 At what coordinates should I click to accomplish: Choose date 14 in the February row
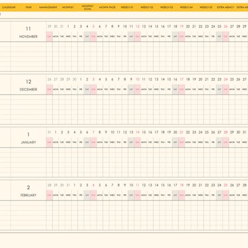click(156, 185)
